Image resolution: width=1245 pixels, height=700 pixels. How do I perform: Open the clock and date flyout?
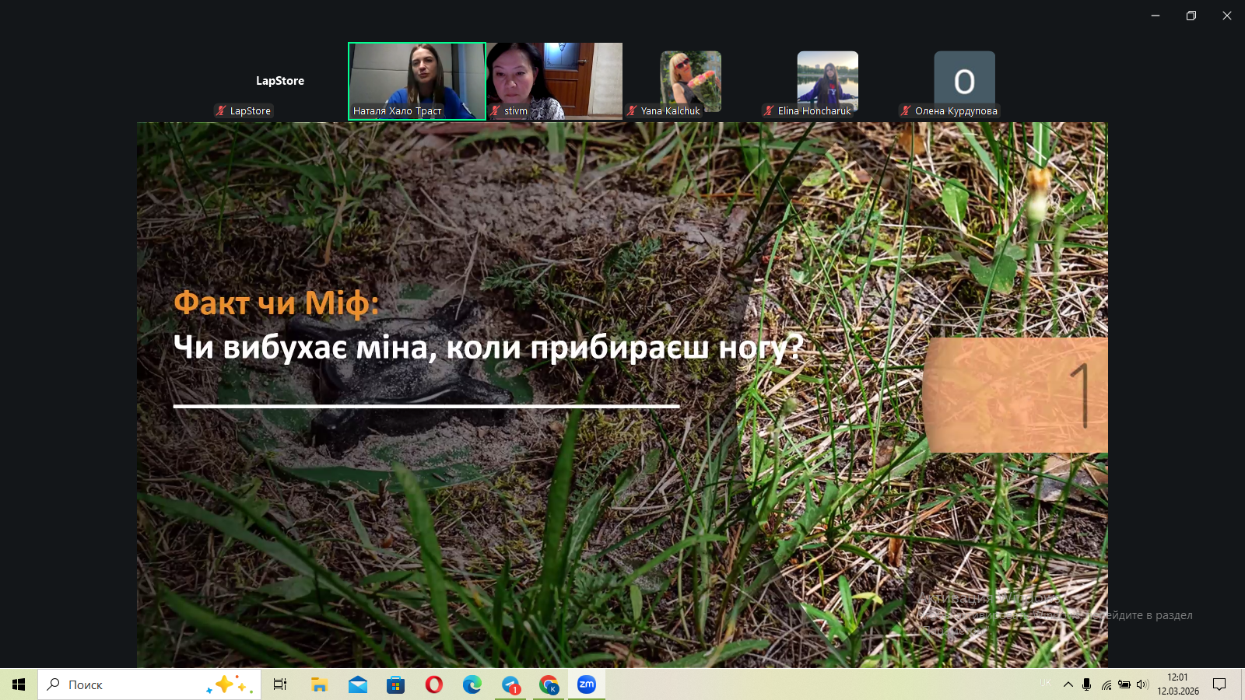pos(1177,684)
